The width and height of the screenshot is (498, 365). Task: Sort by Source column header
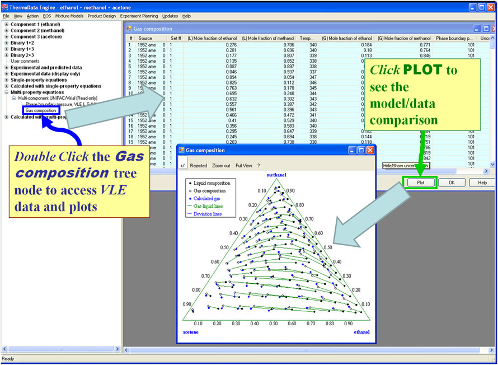pos(145,38)
